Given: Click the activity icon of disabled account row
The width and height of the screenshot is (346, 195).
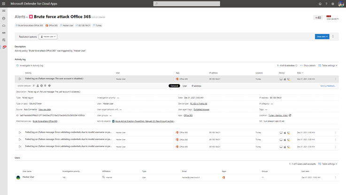Looking at the screenshot, I should pyautogui.click(x=20, y=79).
